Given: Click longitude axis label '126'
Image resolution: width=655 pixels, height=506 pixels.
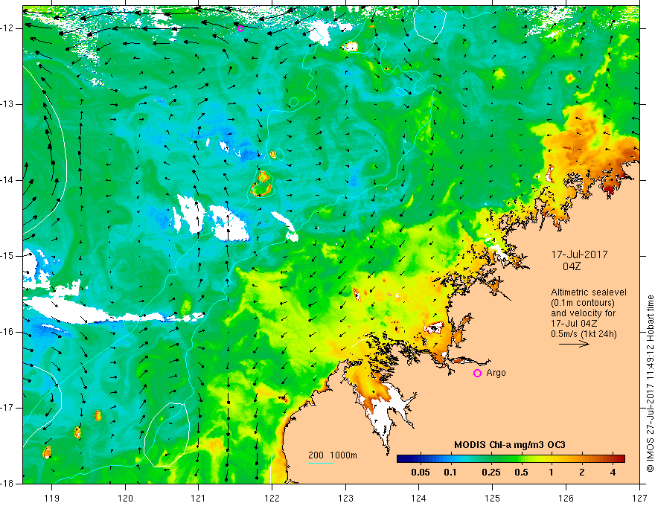Looking at the screenshot, I should tap(566, 498).
